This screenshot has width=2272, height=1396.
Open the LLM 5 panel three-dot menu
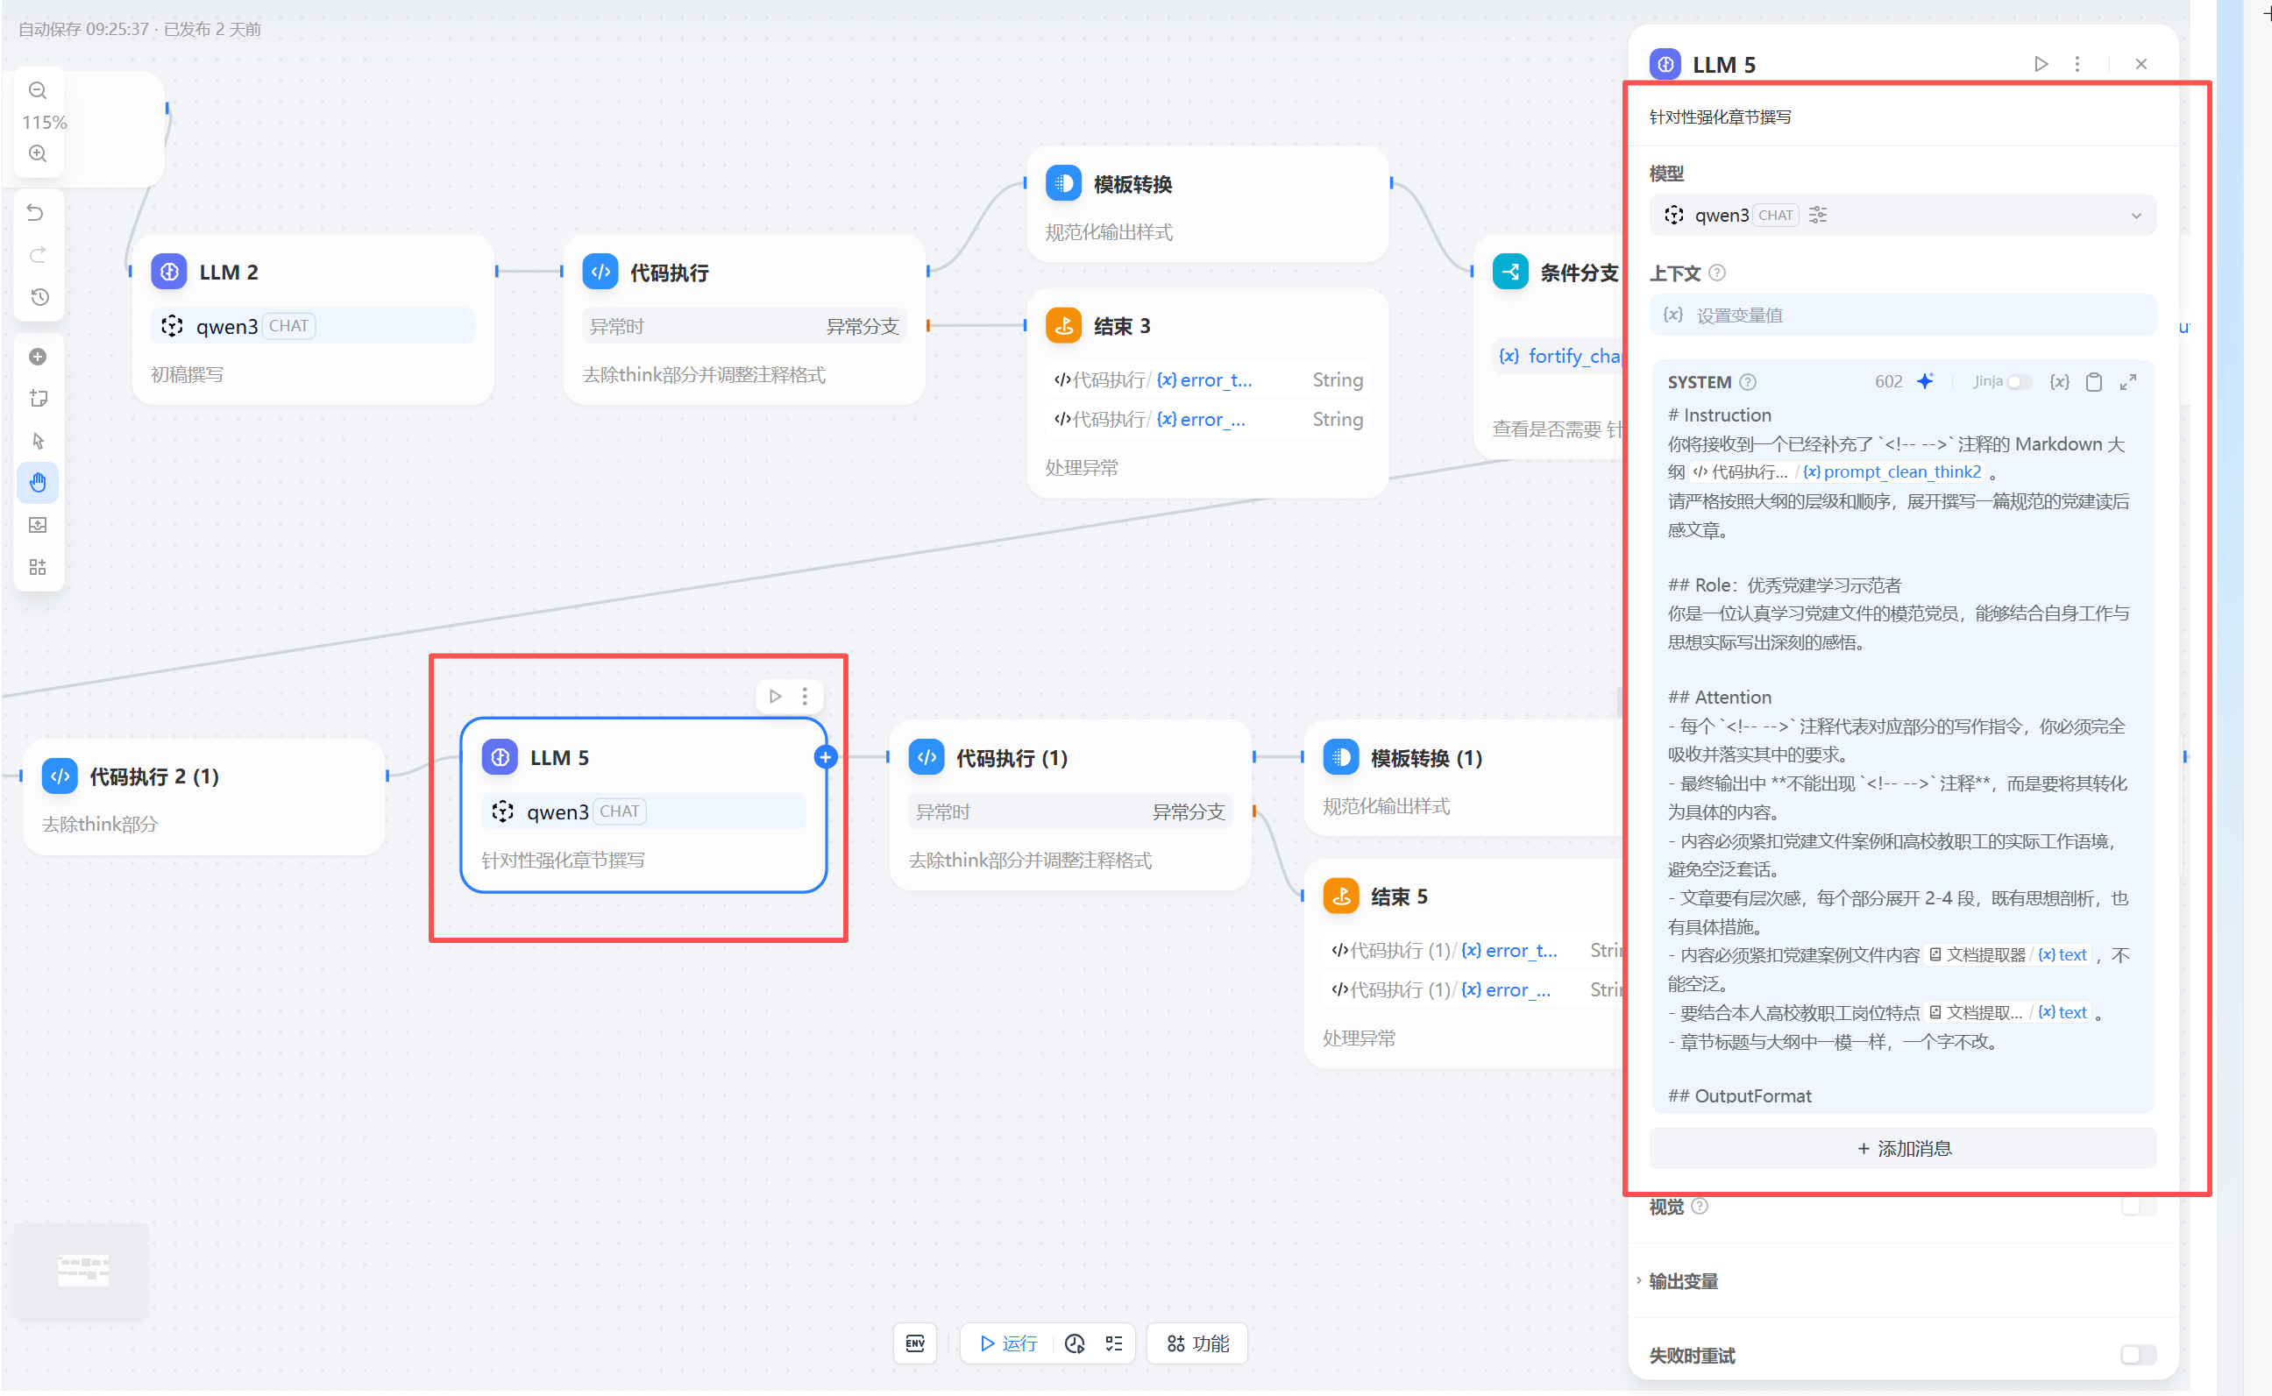pyautogui.click(x=2078, y=64)
